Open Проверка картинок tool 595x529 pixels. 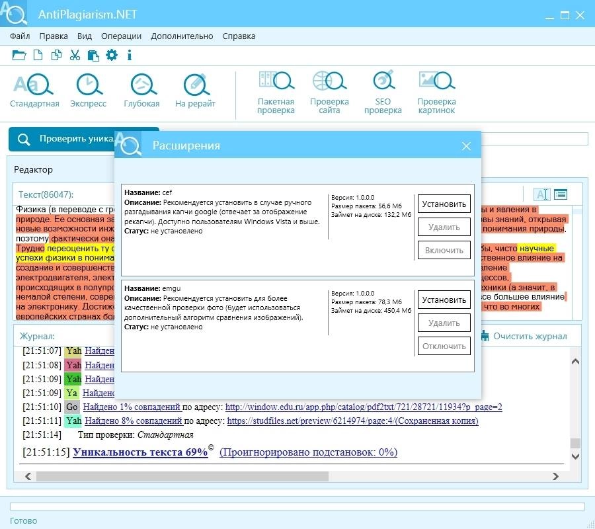pos(436,93)
